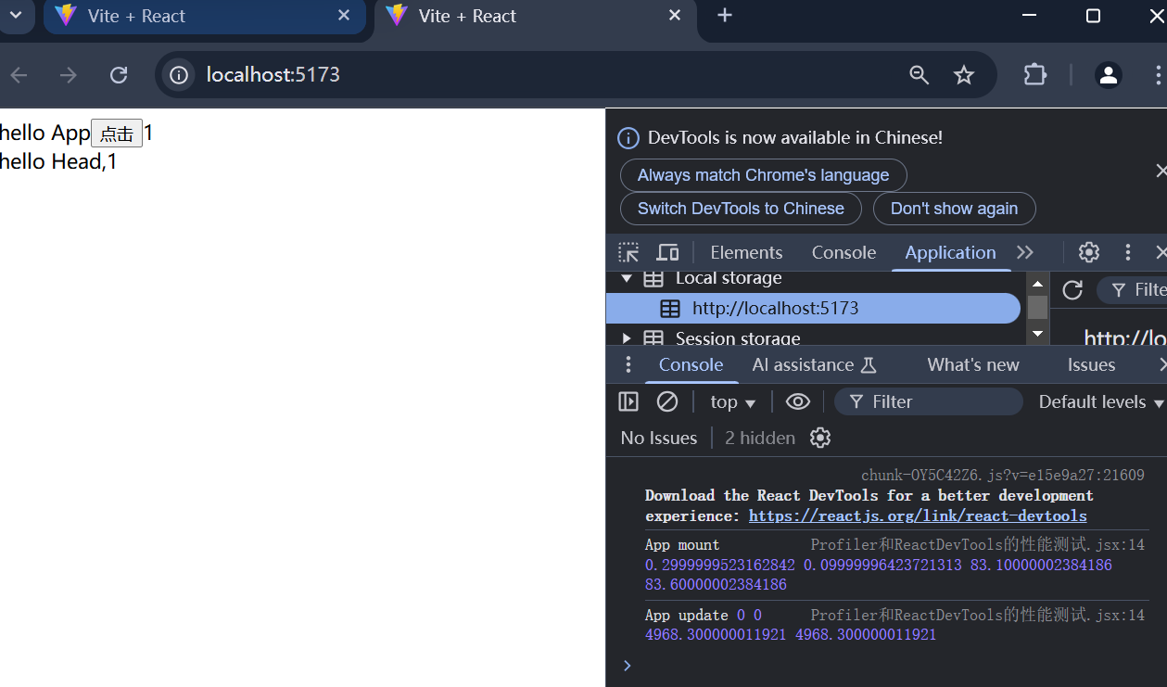
Task: Open the Chrome extensions puzzle icon
Action: tap(1035, 75)
